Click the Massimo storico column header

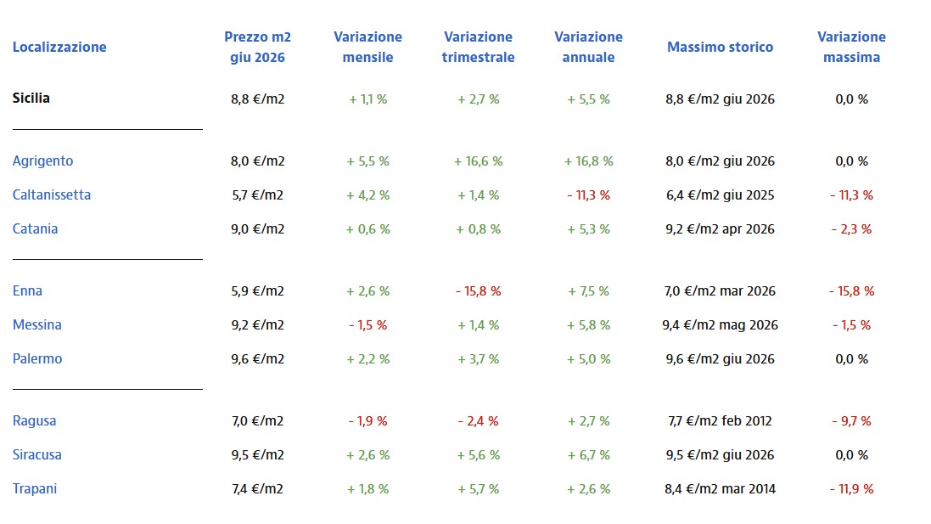[721, 47]
